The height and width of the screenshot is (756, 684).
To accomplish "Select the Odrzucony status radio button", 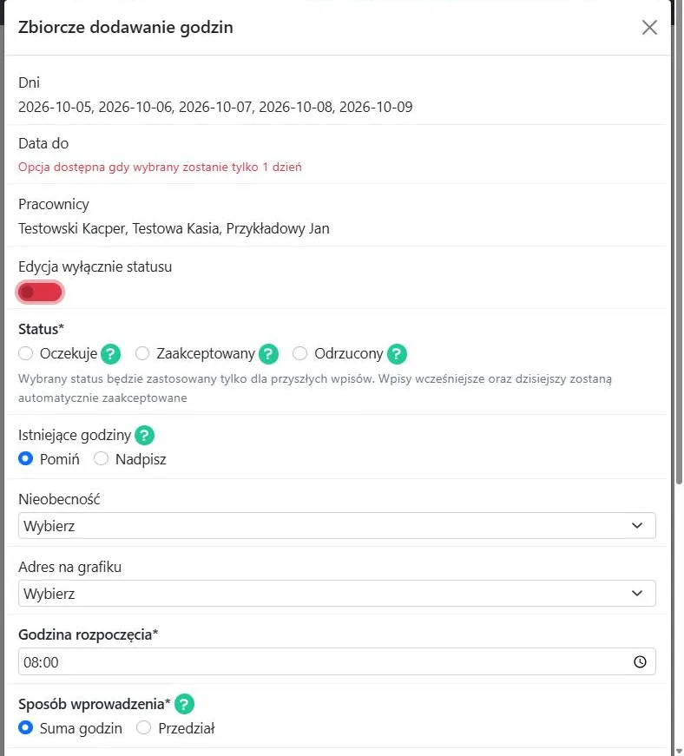I will [299, 353].
